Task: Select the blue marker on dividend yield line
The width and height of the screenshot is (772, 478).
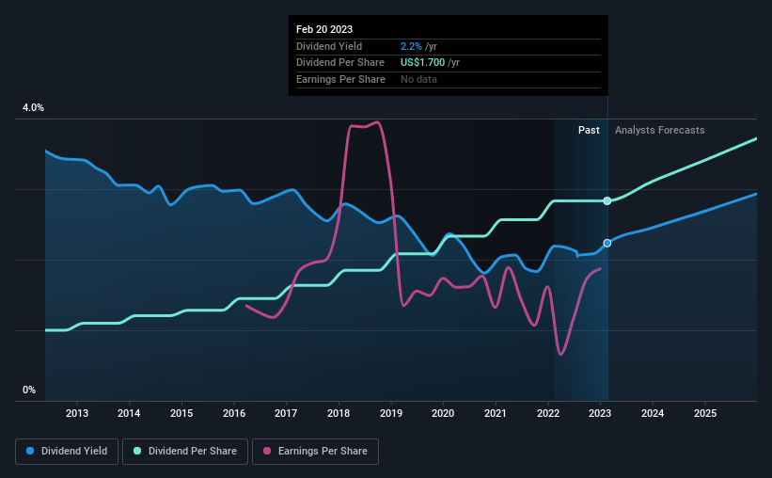Action: pos(607,243)
